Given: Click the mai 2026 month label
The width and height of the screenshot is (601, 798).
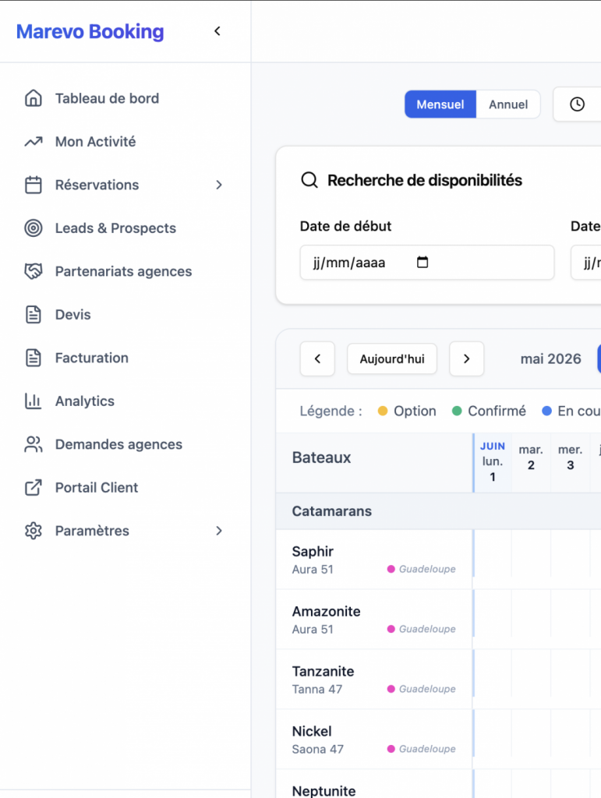Looking at the screenshot, I should click(550, 358).
